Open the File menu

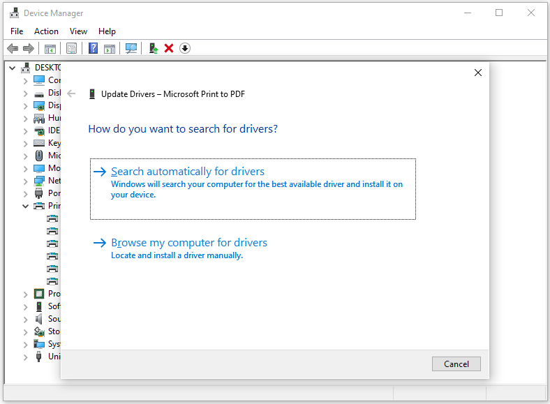pos(17,31)
